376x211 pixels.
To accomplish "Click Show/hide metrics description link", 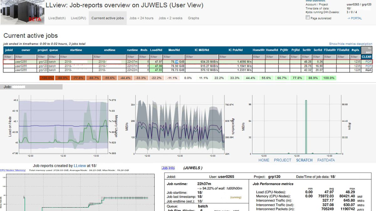I will point(351,44).
